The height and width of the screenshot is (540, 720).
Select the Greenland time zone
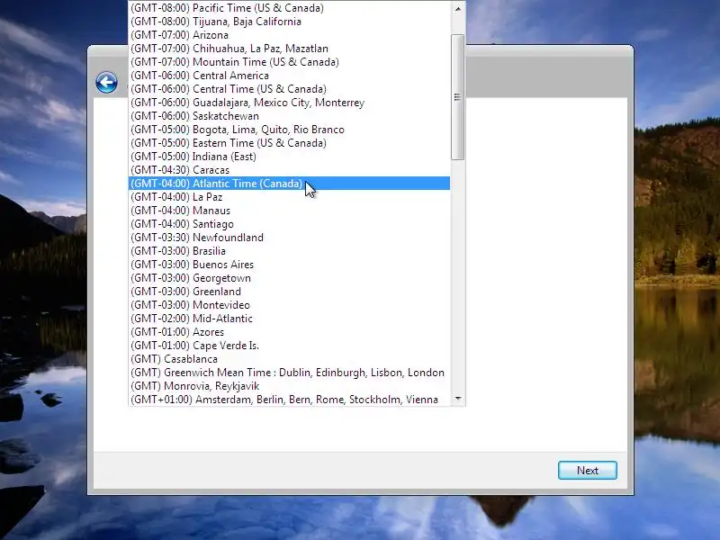click(289, 292)
